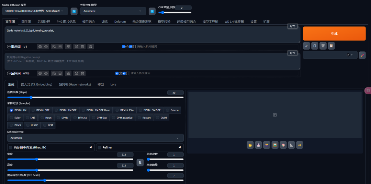Send image to extras triangle ruler icon
371x184 pixels.
[x=292, y=145]
